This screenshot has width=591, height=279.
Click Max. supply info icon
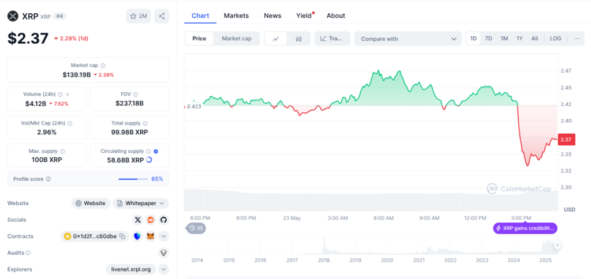[x=62, y=152]
